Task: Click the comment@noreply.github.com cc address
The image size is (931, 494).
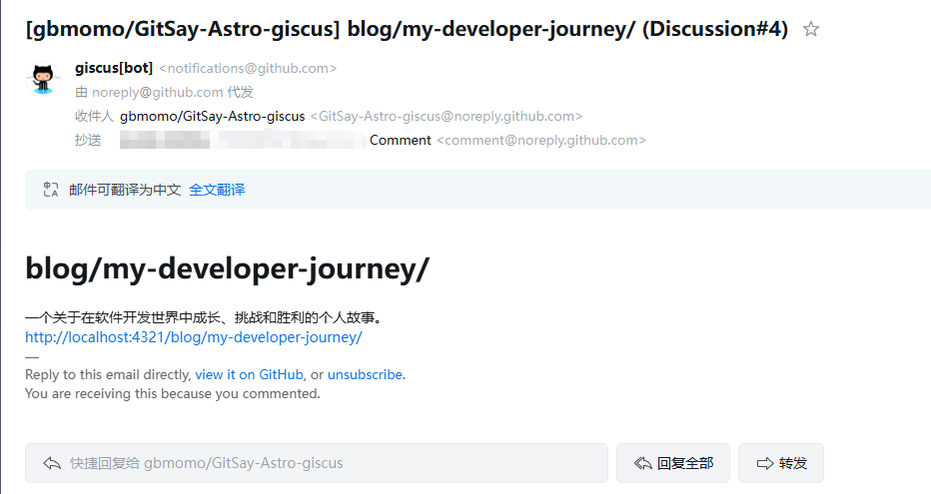Action: pyautogui.click(x=541, y=141)
